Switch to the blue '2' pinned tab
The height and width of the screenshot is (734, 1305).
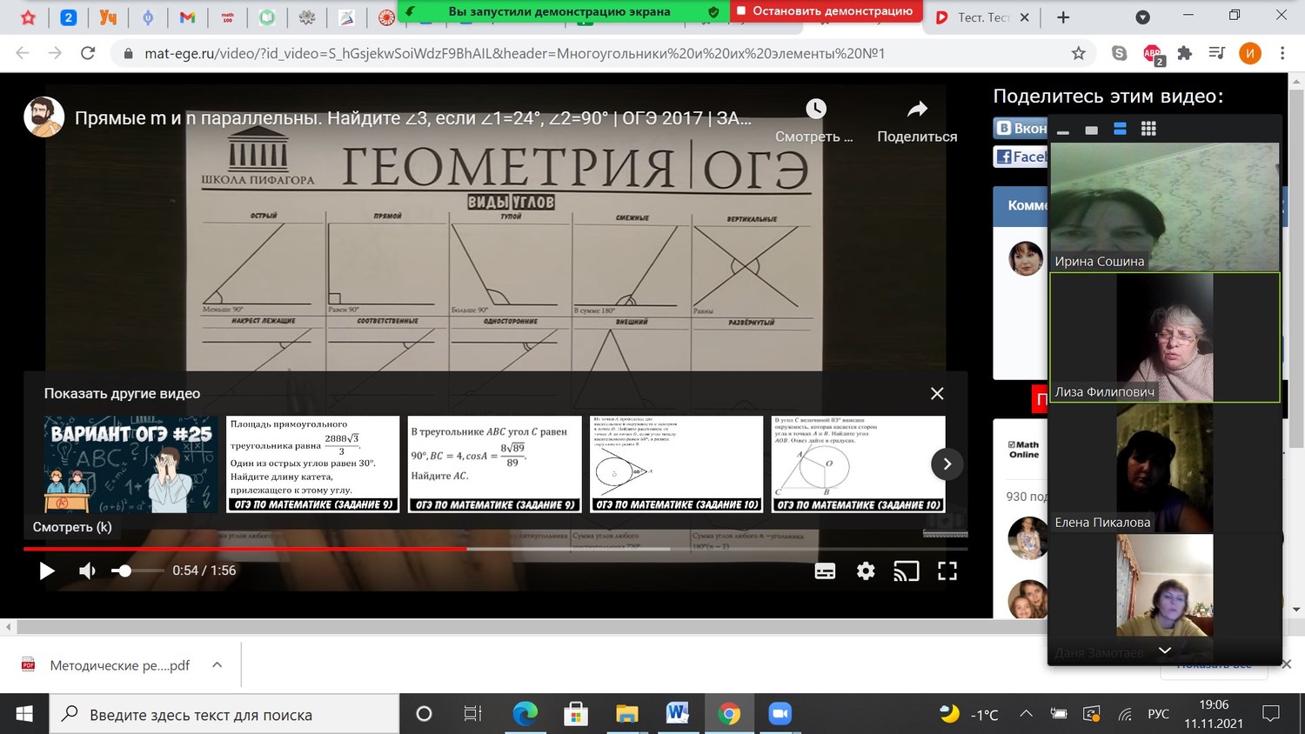point(68,17)
